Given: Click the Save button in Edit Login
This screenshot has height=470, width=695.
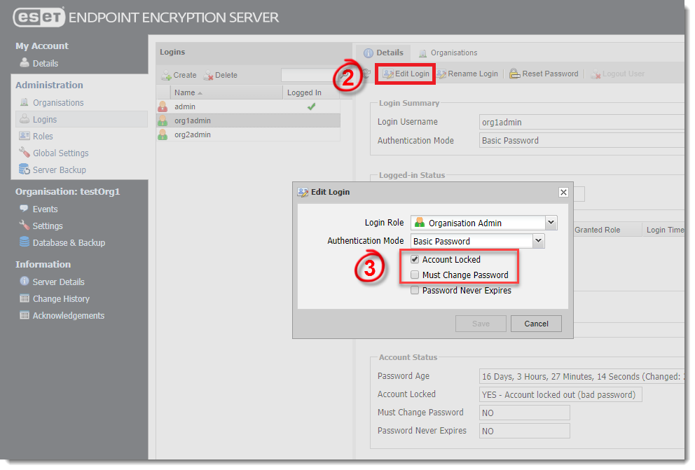Looking at the screenshot, I should coord(481,324).
